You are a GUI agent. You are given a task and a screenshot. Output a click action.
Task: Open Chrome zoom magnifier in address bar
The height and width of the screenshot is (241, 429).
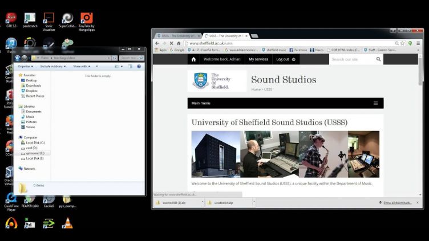(x=396, y=43)
